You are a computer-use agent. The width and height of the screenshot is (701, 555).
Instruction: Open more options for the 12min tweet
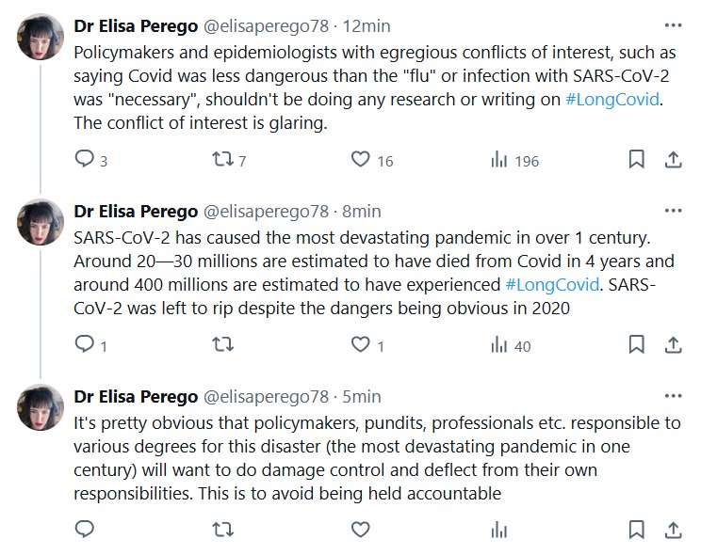click(x=673, y=26)
